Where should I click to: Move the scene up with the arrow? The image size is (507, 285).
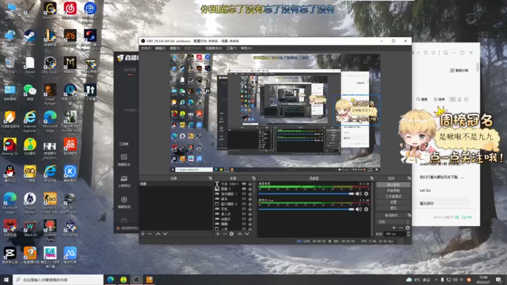pos(158,234)
